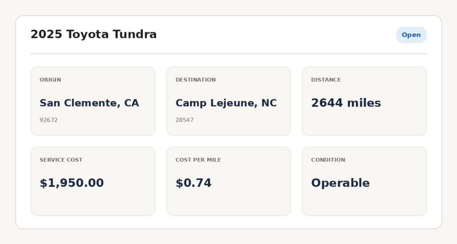Click the CONDITION label
Screen dimensions: 457x244
click(x=328, y=160)
